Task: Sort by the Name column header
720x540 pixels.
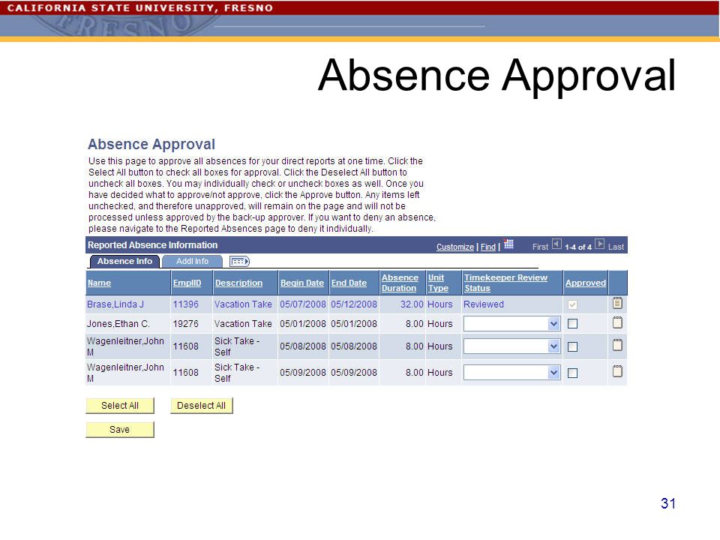Action: (99, 283)
